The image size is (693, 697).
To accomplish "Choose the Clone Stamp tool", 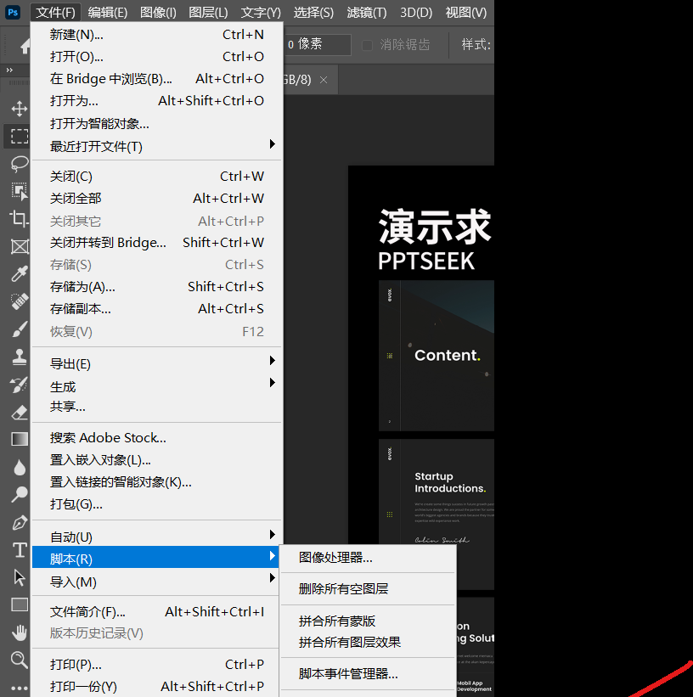I will pyautogui.click(x=19, y=357).
